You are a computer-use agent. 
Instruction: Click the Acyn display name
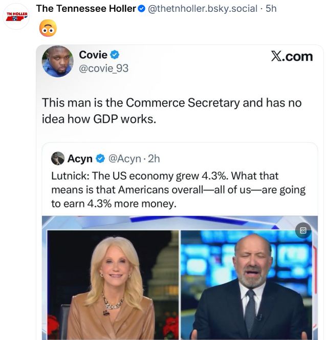[80, 159]
